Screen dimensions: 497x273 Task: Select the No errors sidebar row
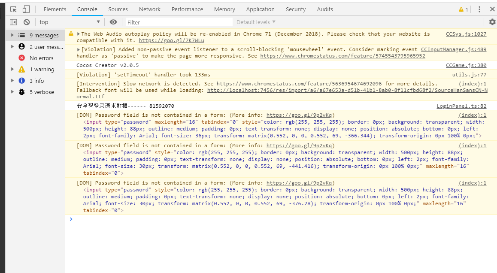coord(35,58)
